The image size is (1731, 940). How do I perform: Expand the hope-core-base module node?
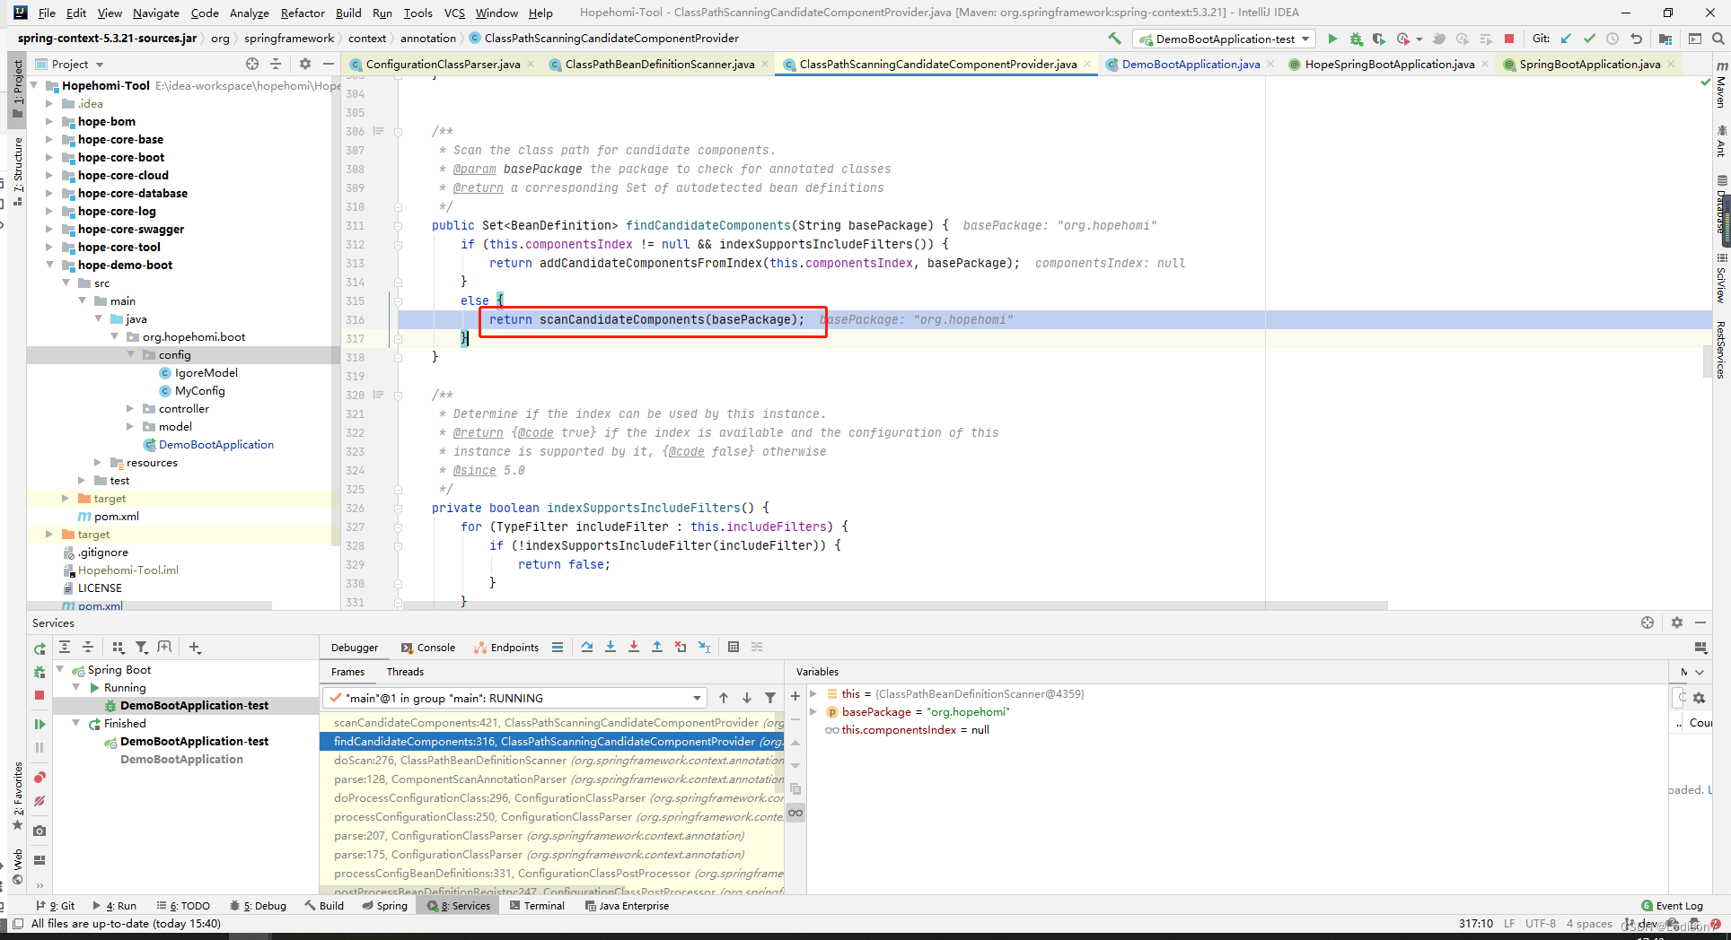tap(49, 140)
